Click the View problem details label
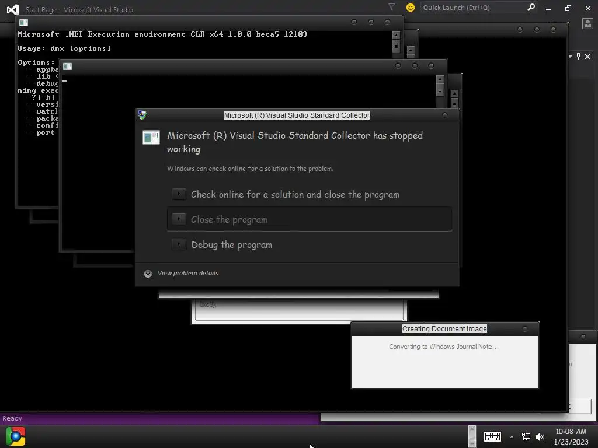Image resolution: width=598 pixels, height=448 pixels. click(x=188, y=273)
